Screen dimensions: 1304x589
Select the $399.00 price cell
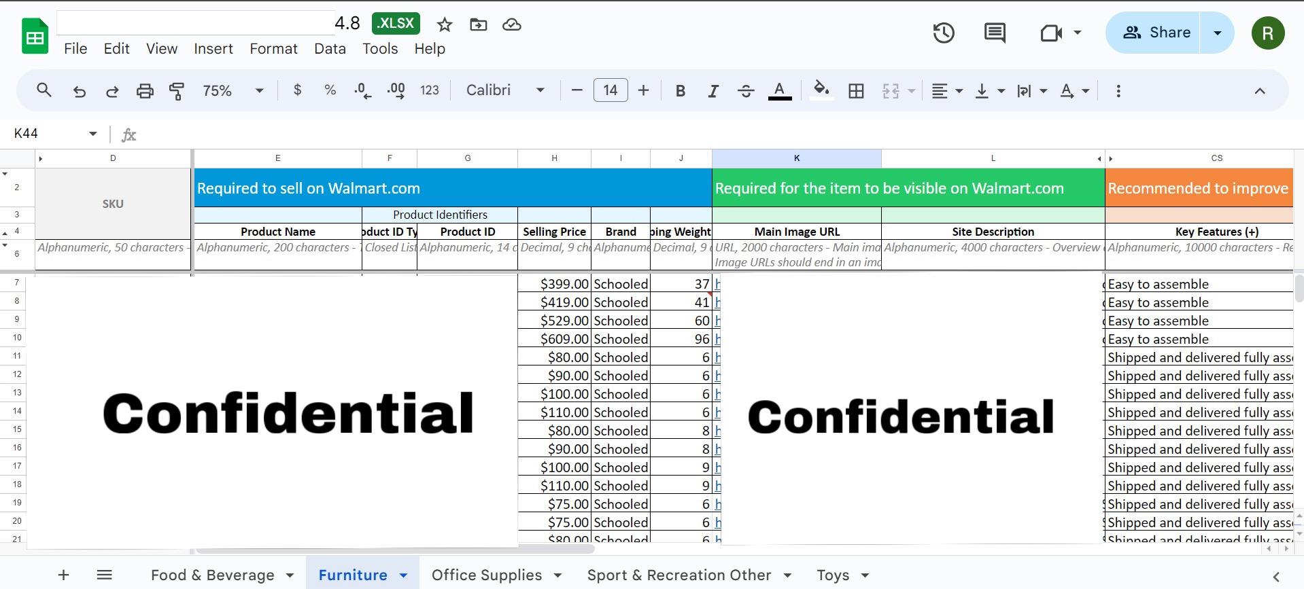(x=554, y=284)
